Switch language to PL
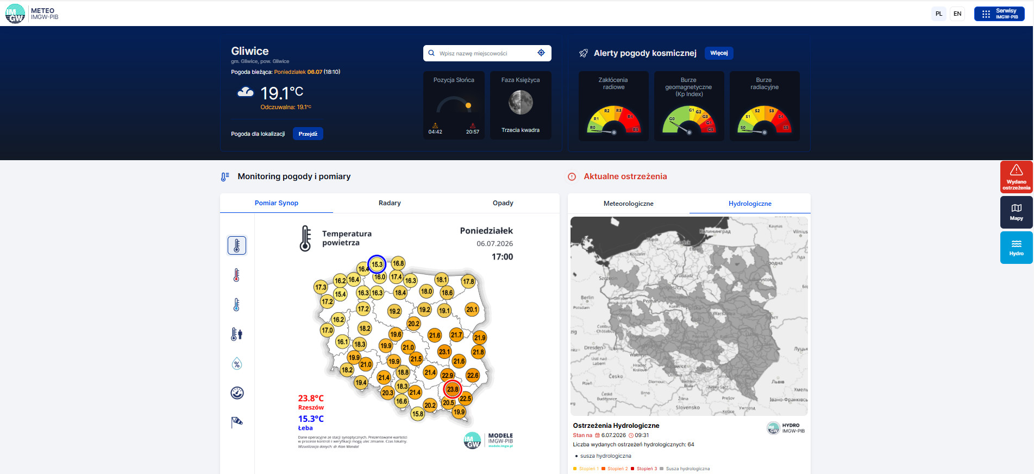 [x=939, y=14]
